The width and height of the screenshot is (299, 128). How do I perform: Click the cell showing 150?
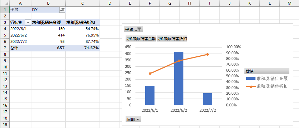49,29
